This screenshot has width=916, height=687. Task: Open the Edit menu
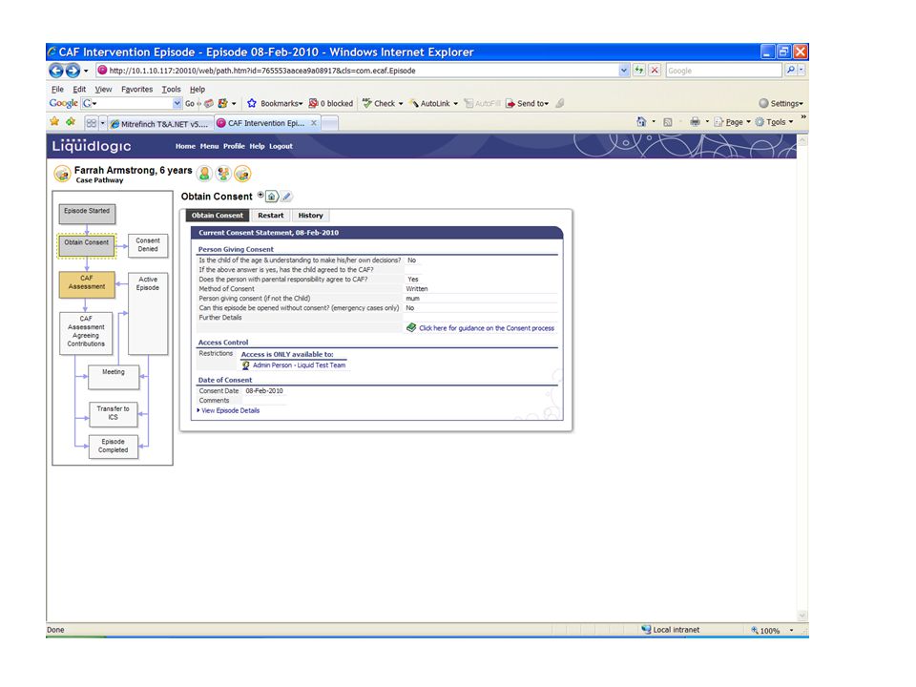click(x=79, y=90)
